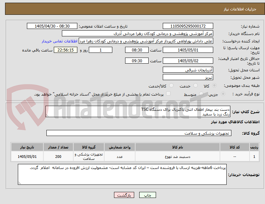Toggle the اسناد خزانه اسلامی payment checkbox

point(168,94)
